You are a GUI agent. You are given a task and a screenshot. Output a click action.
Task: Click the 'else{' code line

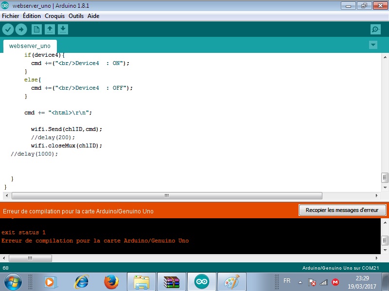(33, 80)
